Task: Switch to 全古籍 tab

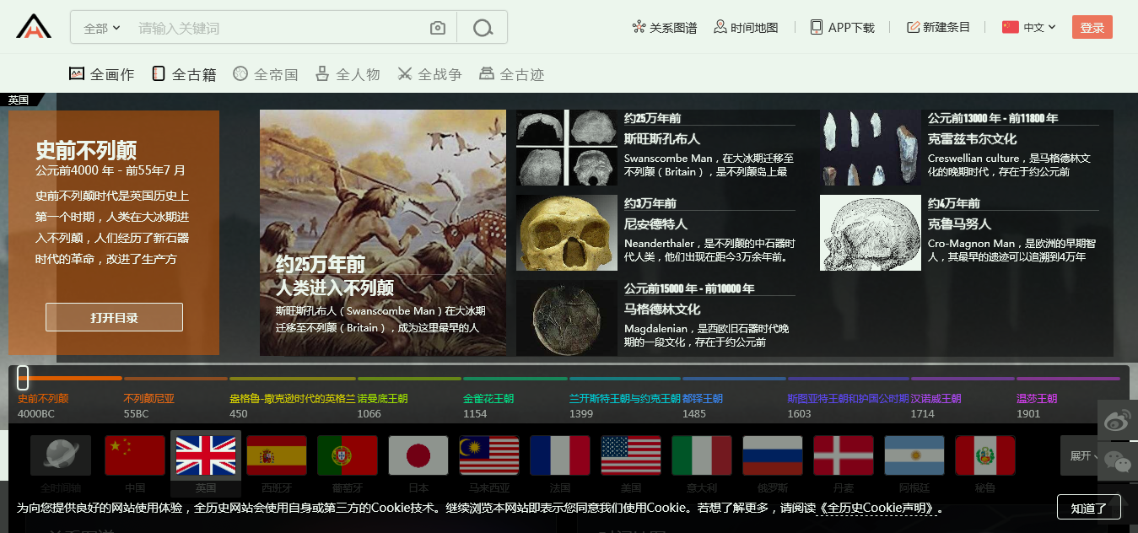Action: [x=184, y=74]
